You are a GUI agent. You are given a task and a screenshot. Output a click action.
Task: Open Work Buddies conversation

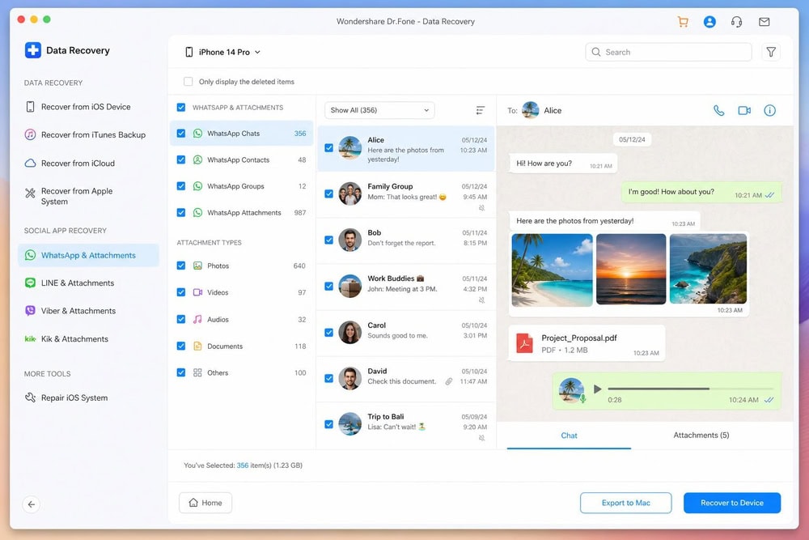coord(406,287)
